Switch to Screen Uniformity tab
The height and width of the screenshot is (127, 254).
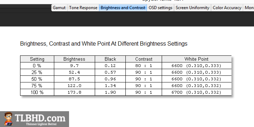(x=192, y=8)
